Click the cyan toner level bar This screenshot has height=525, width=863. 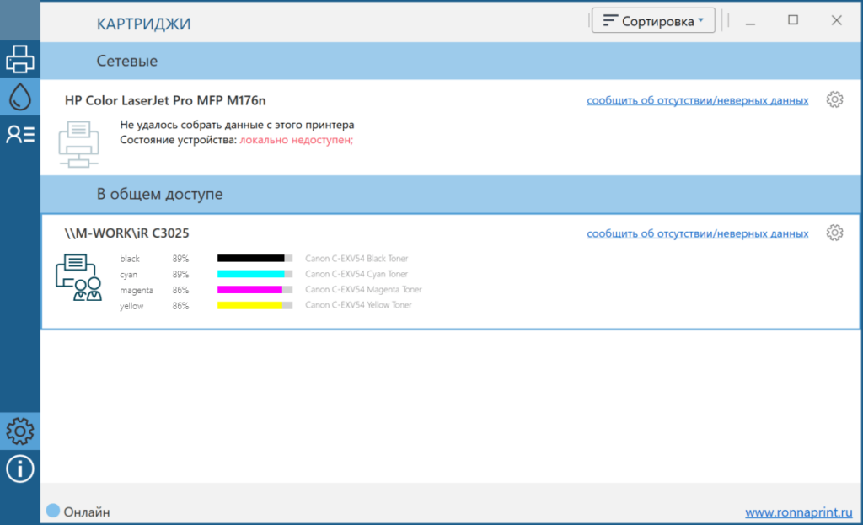[x=255, y=275]
